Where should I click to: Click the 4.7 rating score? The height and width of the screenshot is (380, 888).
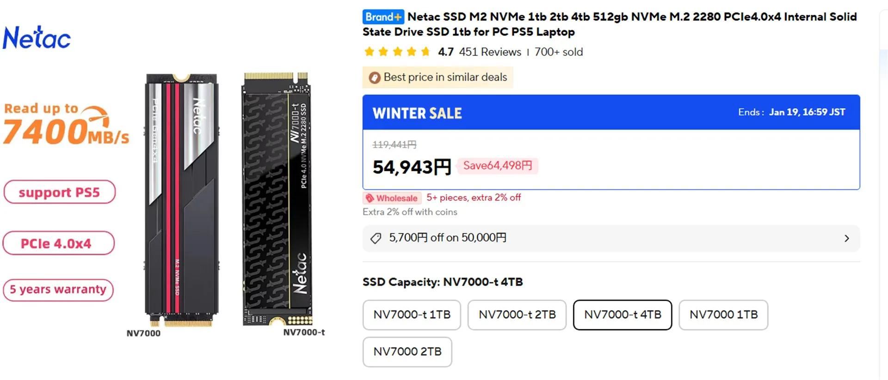445,52
